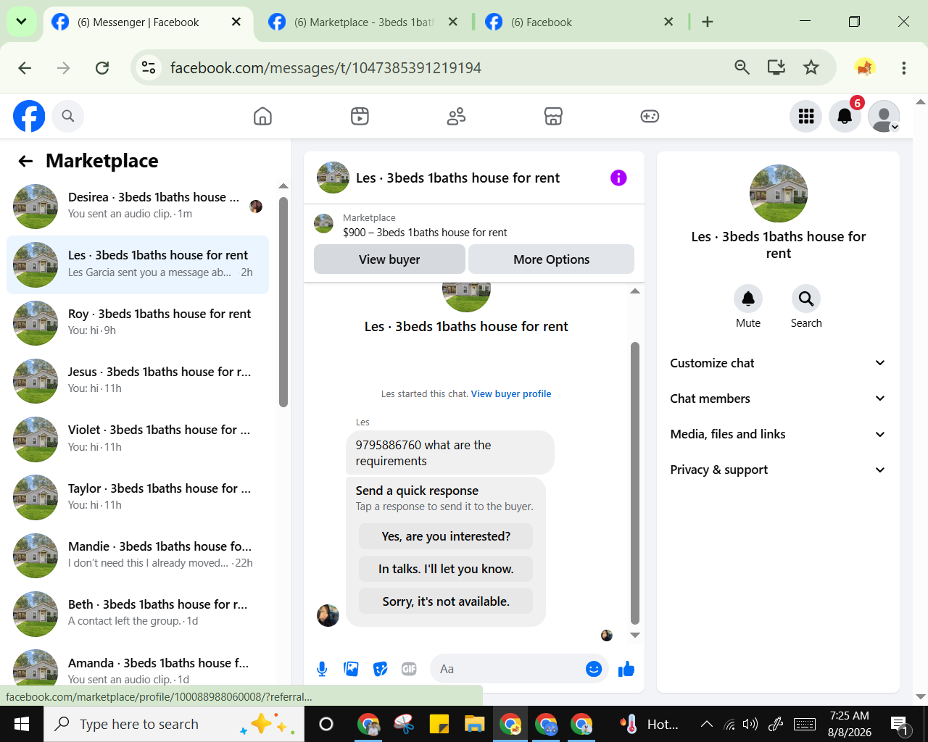The width and height of the screenshot is (928, 742).
Task: Send quick reply 'In talks. I'll let you know.'
Action: pos(446,569)
